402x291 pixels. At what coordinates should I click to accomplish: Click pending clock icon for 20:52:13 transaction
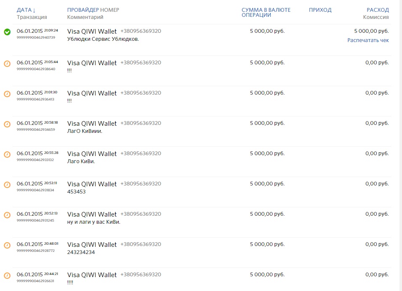click(7, 215)
